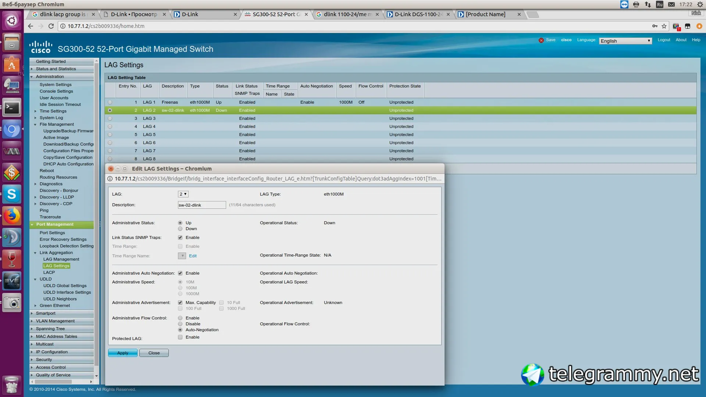Expand VLAN Management menu section
This screenshot has width=706, height=397.
pyautogui.click(x=55, y=321)
